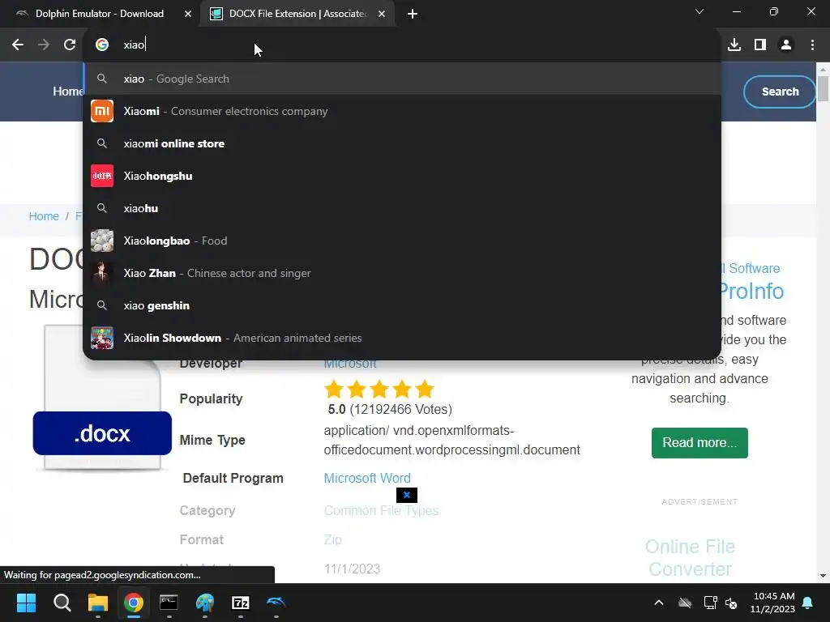830x622 pixels.
Task: Select Xiaohongshu suggestion
Action: point(402,176)
